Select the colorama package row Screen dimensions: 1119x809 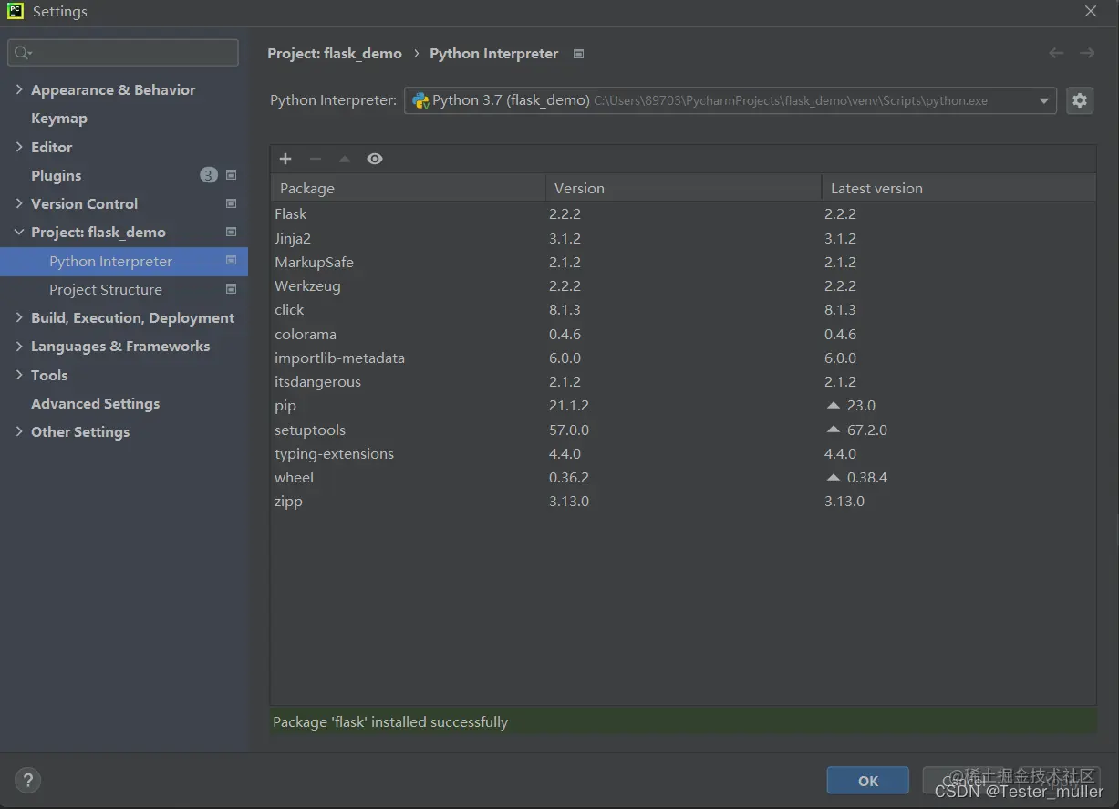point(683,334)
